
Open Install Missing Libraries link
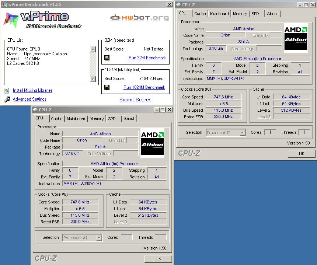coord(32,90)
